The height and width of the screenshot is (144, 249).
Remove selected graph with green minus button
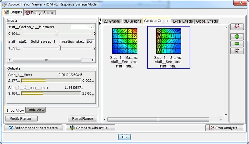tap(237, 44)
